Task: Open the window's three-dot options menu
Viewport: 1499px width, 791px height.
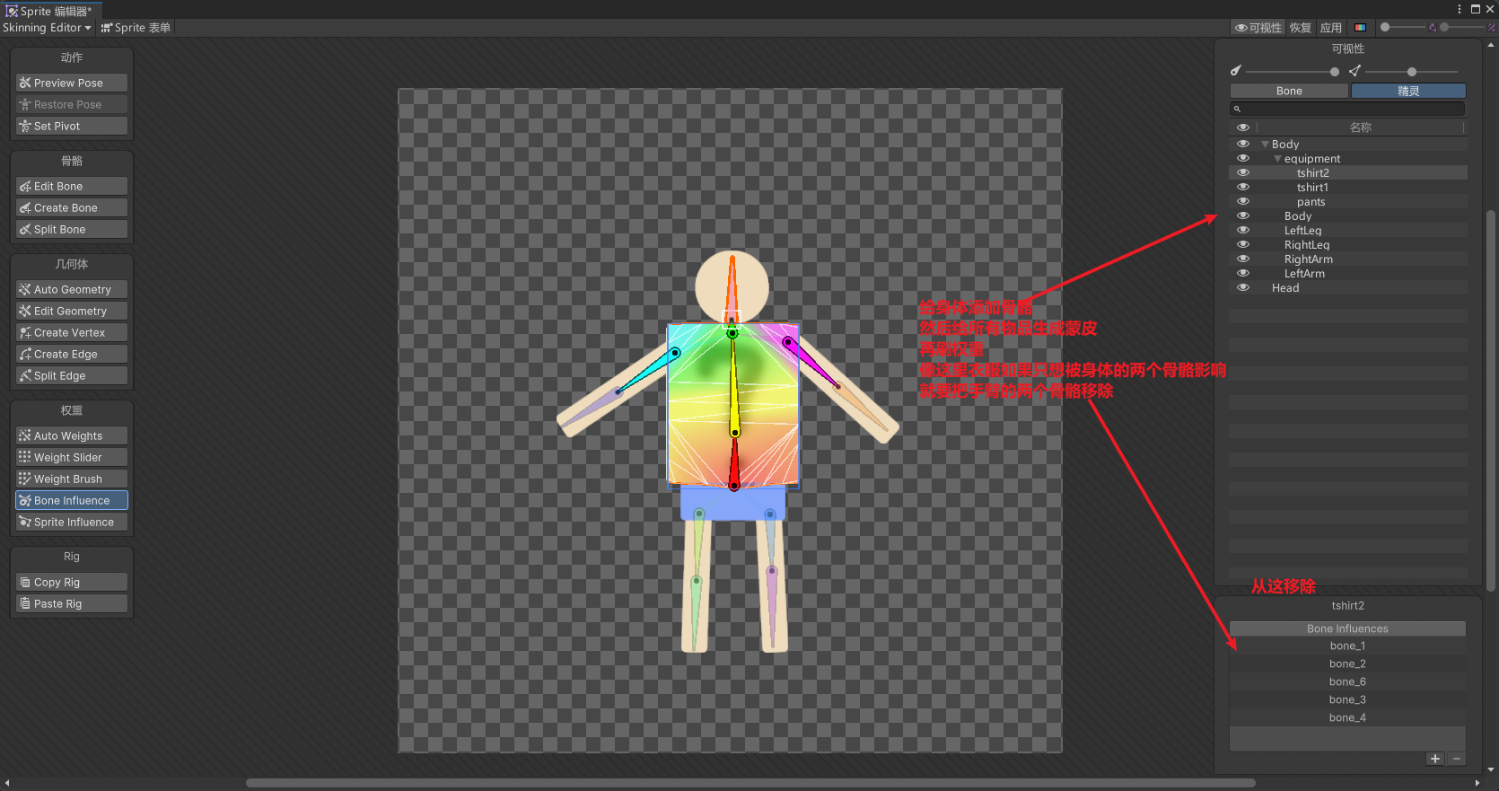Action: (x=1460, y=9)
